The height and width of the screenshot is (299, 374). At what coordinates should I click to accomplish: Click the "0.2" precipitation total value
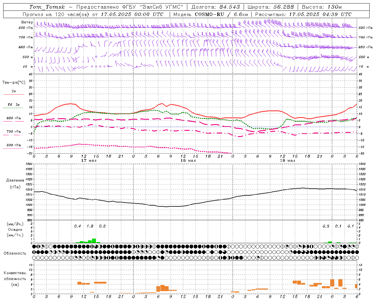click(102, 226)
